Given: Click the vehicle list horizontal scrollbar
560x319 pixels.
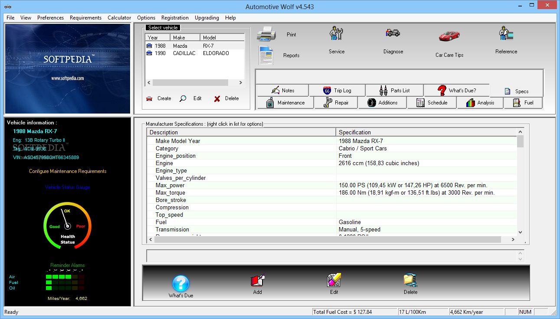Looking at the screenshot, I should 195,82.
